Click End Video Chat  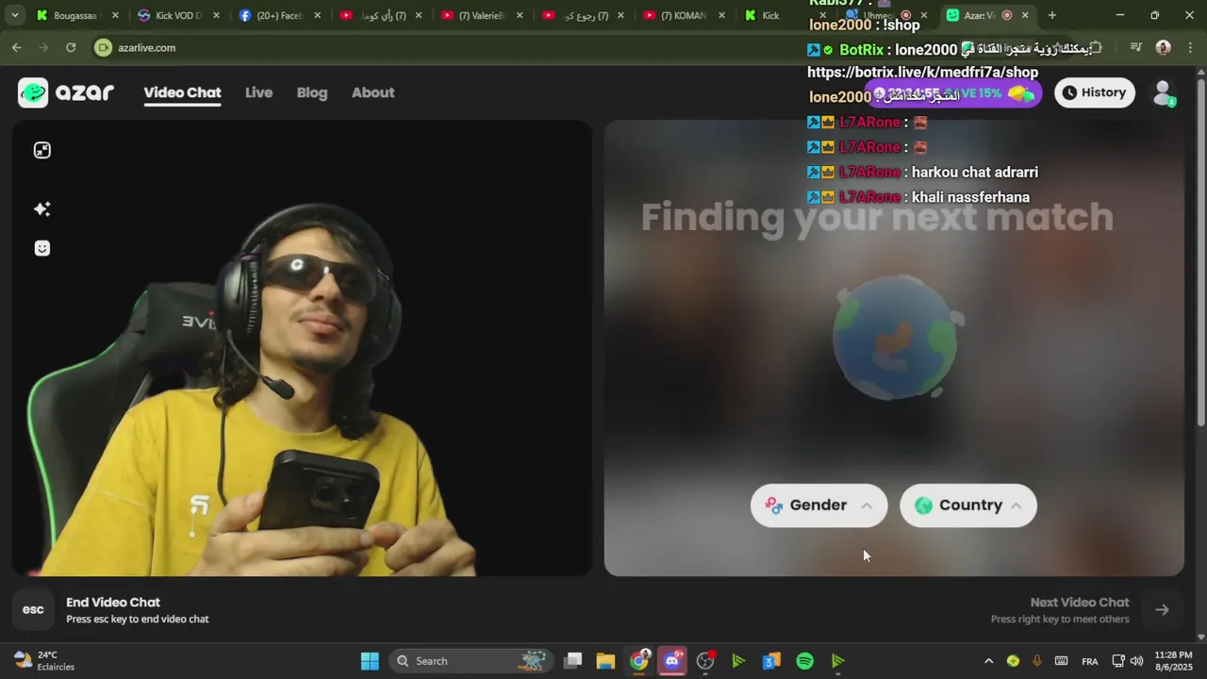coord(113,603)
